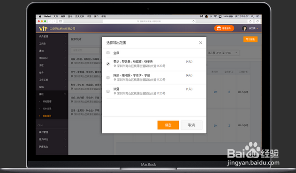This screenshot has width=296, height=173.
Task: Open the 流程 sidebar item
Action: click(52, 65)
